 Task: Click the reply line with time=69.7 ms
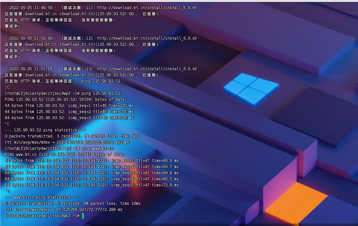coord(92,167)
